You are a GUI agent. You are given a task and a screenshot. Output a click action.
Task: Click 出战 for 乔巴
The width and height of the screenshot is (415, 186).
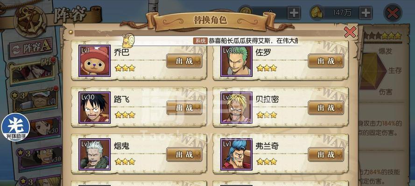point(184,61)
